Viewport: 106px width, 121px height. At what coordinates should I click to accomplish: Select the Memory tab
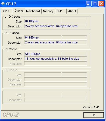pos(48,11)
